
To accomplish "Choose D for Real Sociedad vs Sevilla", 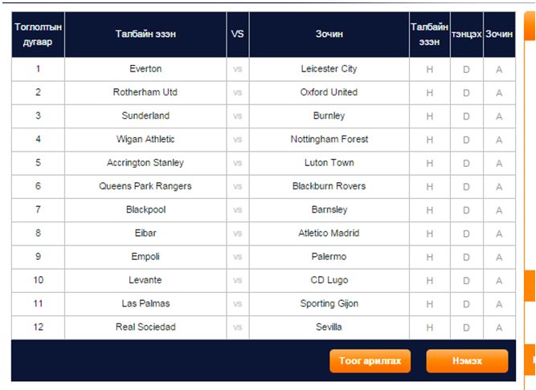I will [467, 327].
